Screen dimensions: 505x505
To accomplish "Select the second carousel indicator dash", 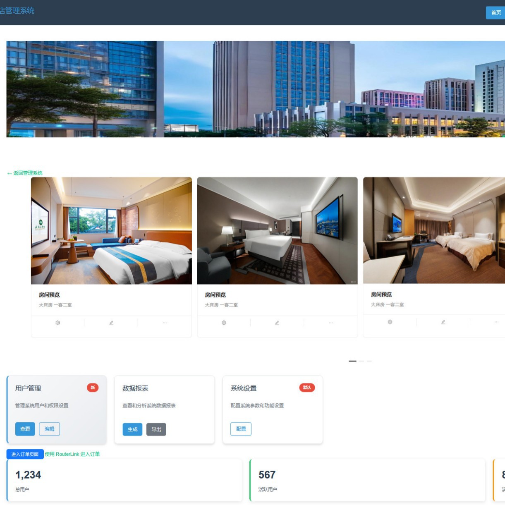I will [x=361, y=361].
